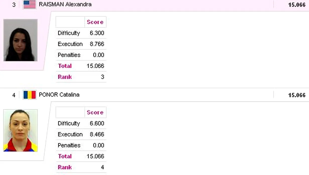Click Raisman's Difficulty value 6.300
This screenshot has height=175, width=309.
pos(97,33)
